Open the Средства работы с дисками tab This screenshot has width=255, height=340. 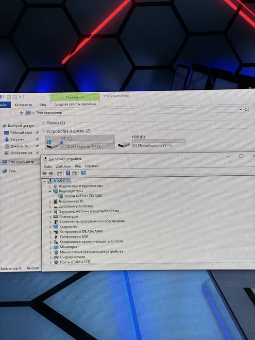[x=75, y=104]
